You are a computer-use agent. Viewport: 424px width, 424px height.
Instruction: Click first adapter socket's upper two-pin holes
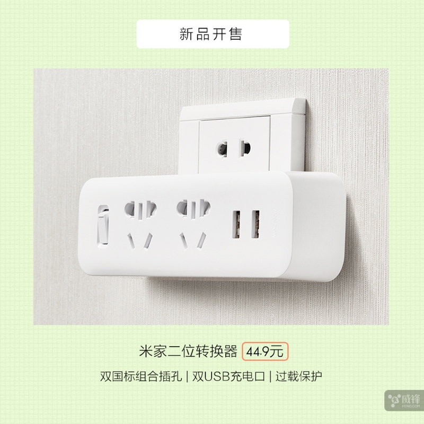pos(140,209)
